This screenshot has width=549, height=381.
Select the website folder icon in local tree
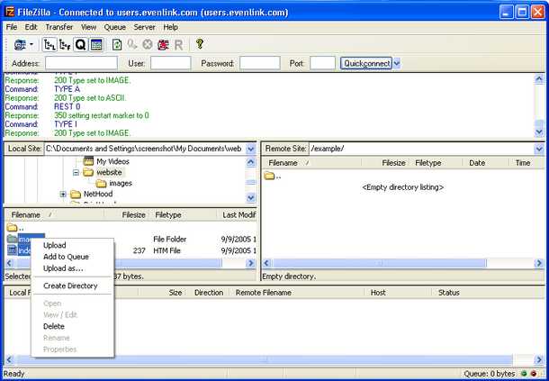tap(88, 172)
